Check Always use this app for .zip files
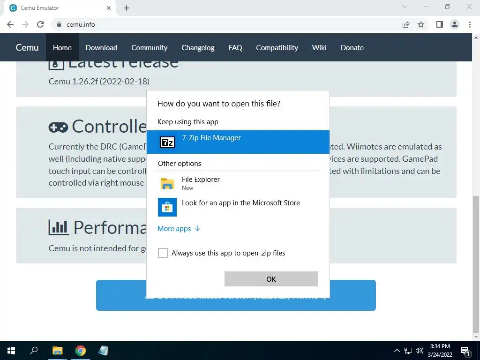 [x=163, y=253]
